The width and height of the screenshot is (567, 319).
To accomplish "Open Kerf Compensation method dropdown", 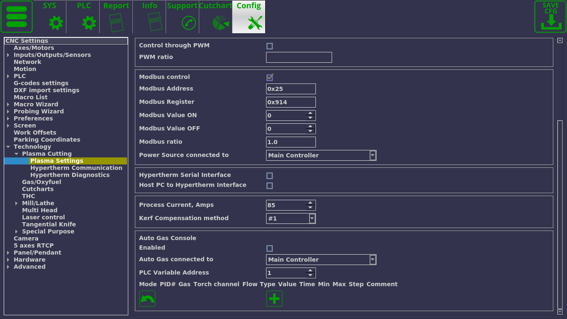I will click(x=312, y=218).
